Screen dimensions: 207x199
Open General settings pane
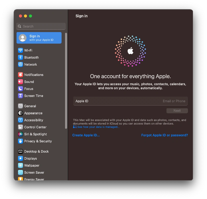[30, 106]
